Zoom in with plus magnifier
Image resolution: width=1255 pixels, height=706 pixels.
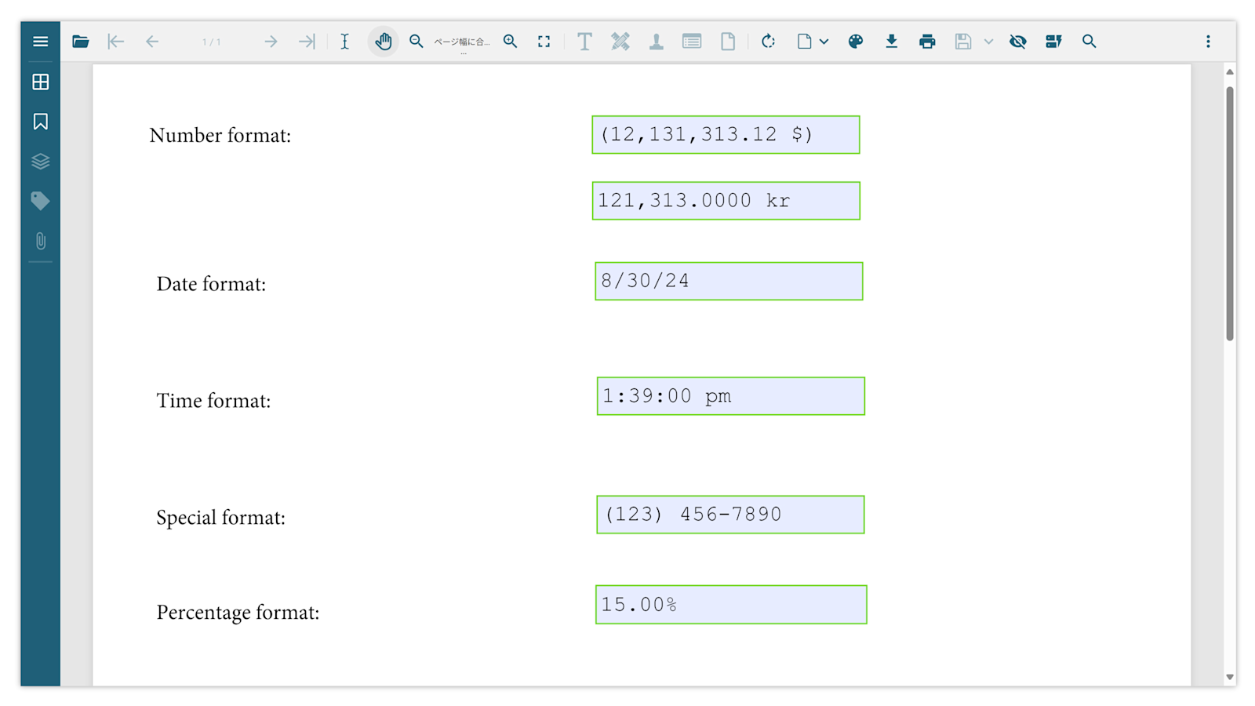click(511, 42)
